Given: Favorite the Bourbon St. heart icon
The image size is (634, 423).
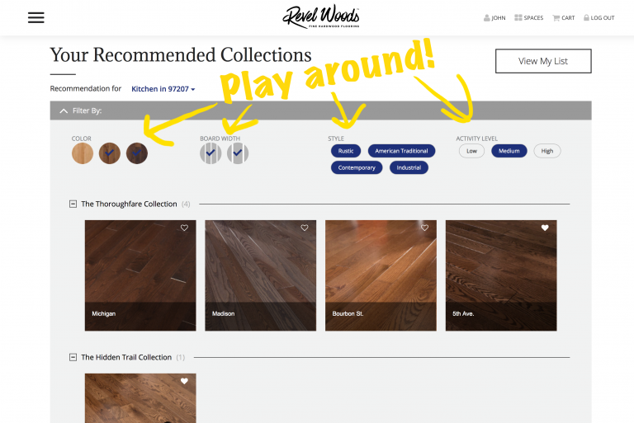Looking at the screenshot, I should [424, 228].
